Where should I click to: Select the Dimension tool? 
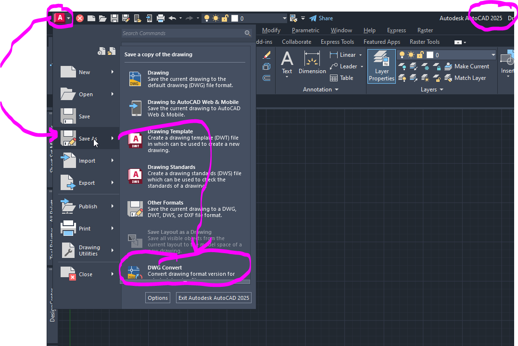coord(312,63)
